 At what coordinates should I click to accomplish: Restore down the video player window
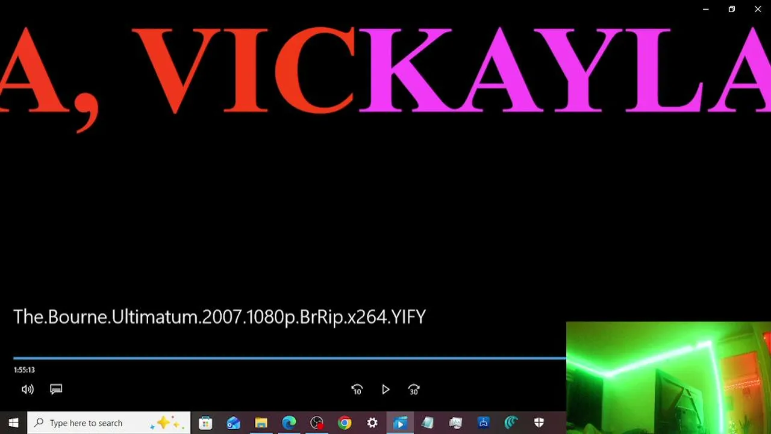click(732, 9)
